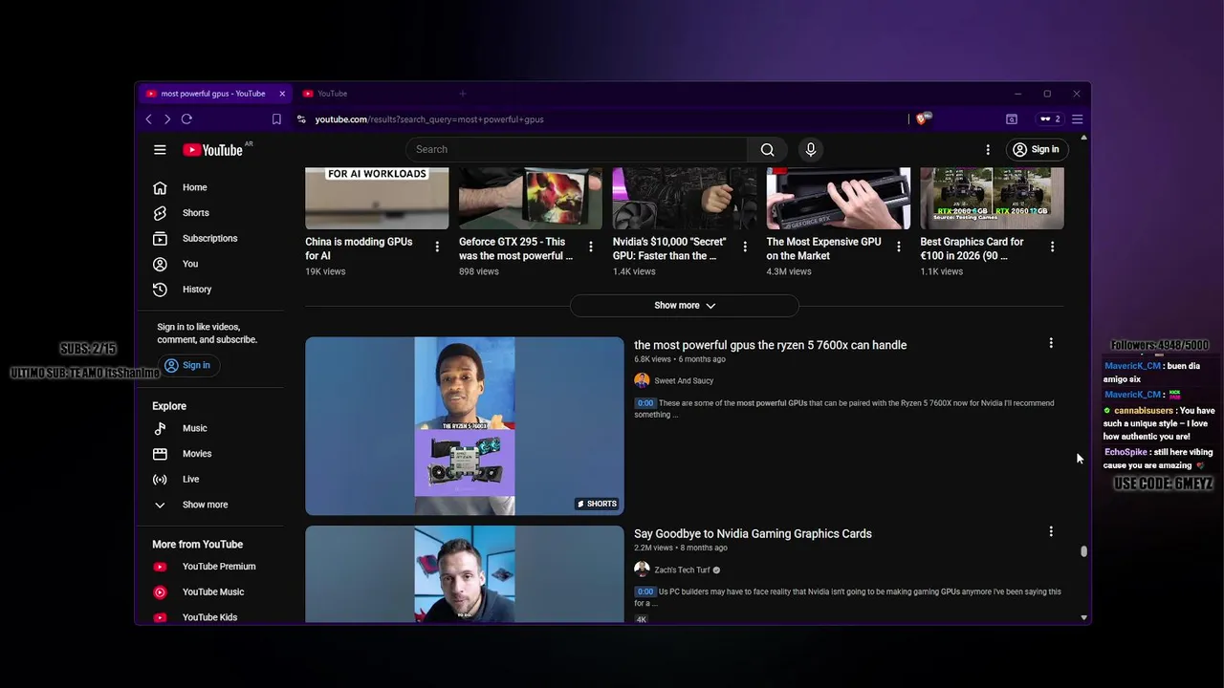Open YouTube settings three-dot menu in header

point(988,149)
